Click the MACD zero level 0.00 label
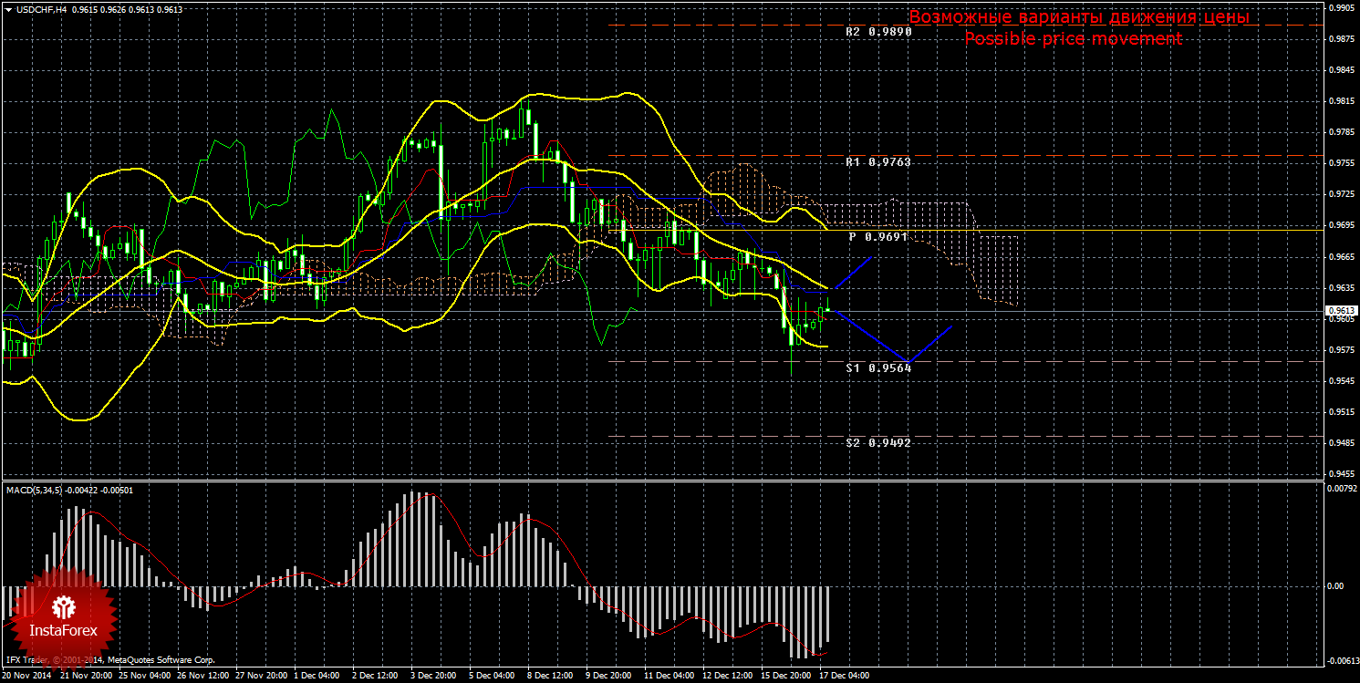Image resolution: width=1360 pixels, height=683 pixels. tap(1334, 586)
